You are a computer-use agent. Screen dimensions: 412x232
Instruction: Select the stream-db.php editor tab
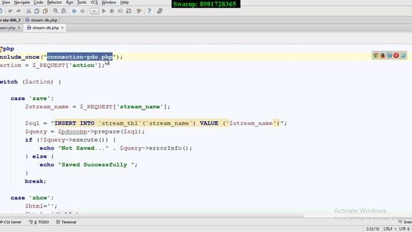pos(45,28)
